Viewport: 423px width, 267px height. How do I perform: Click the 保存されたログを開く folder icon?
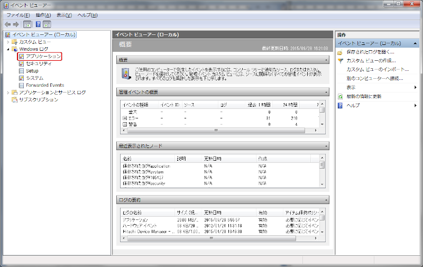(x=341, y=52)
